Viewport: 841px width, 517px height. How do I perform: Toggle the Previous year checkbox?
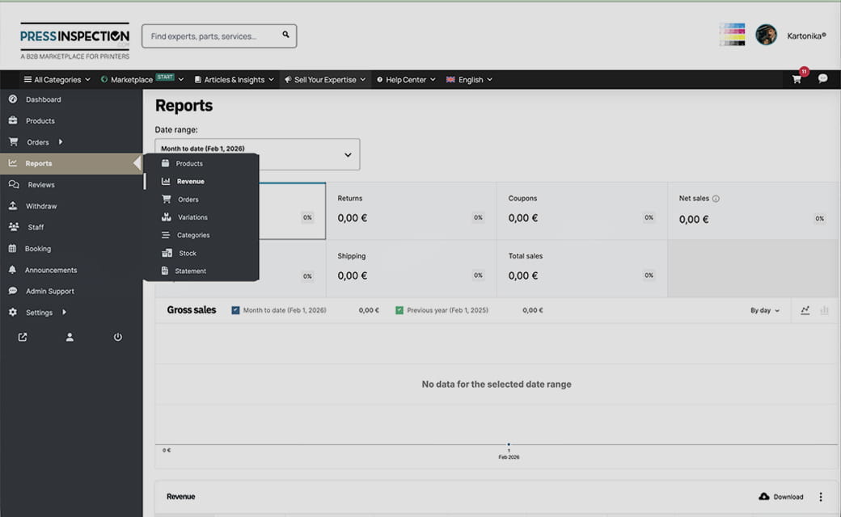[x=399, y=310]
